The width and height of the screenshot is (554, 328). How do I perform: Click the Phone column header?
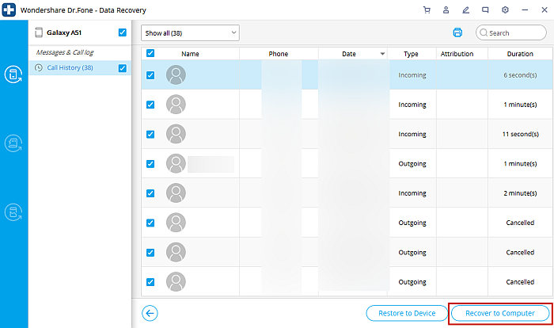(x=279, y=54)
